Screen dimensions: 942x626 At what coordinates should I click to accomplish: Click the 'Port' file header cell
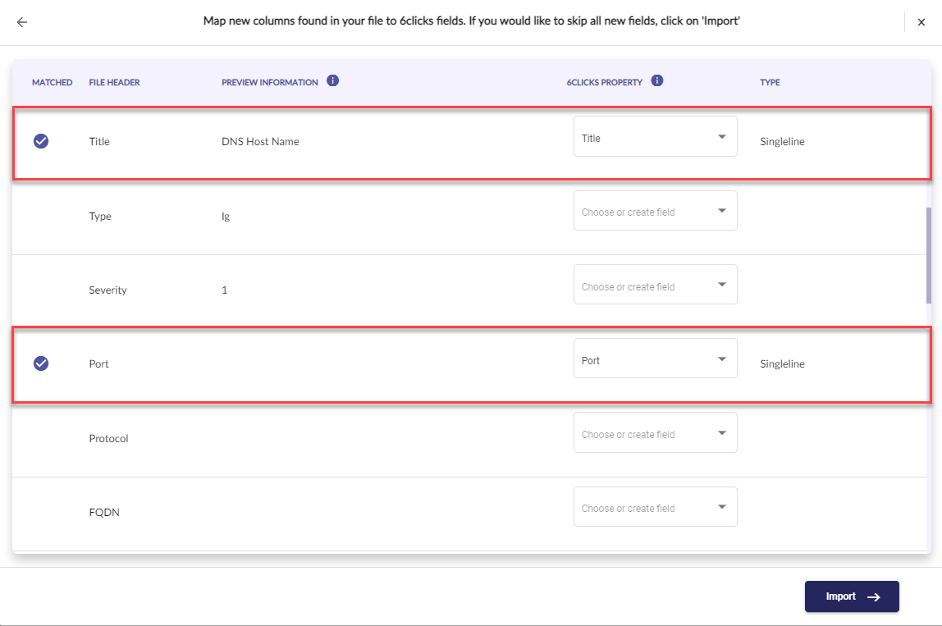98,364
